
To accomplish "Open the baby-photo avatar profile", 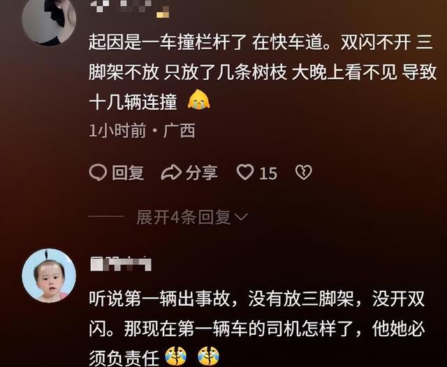I will click(x=49, y=275).
